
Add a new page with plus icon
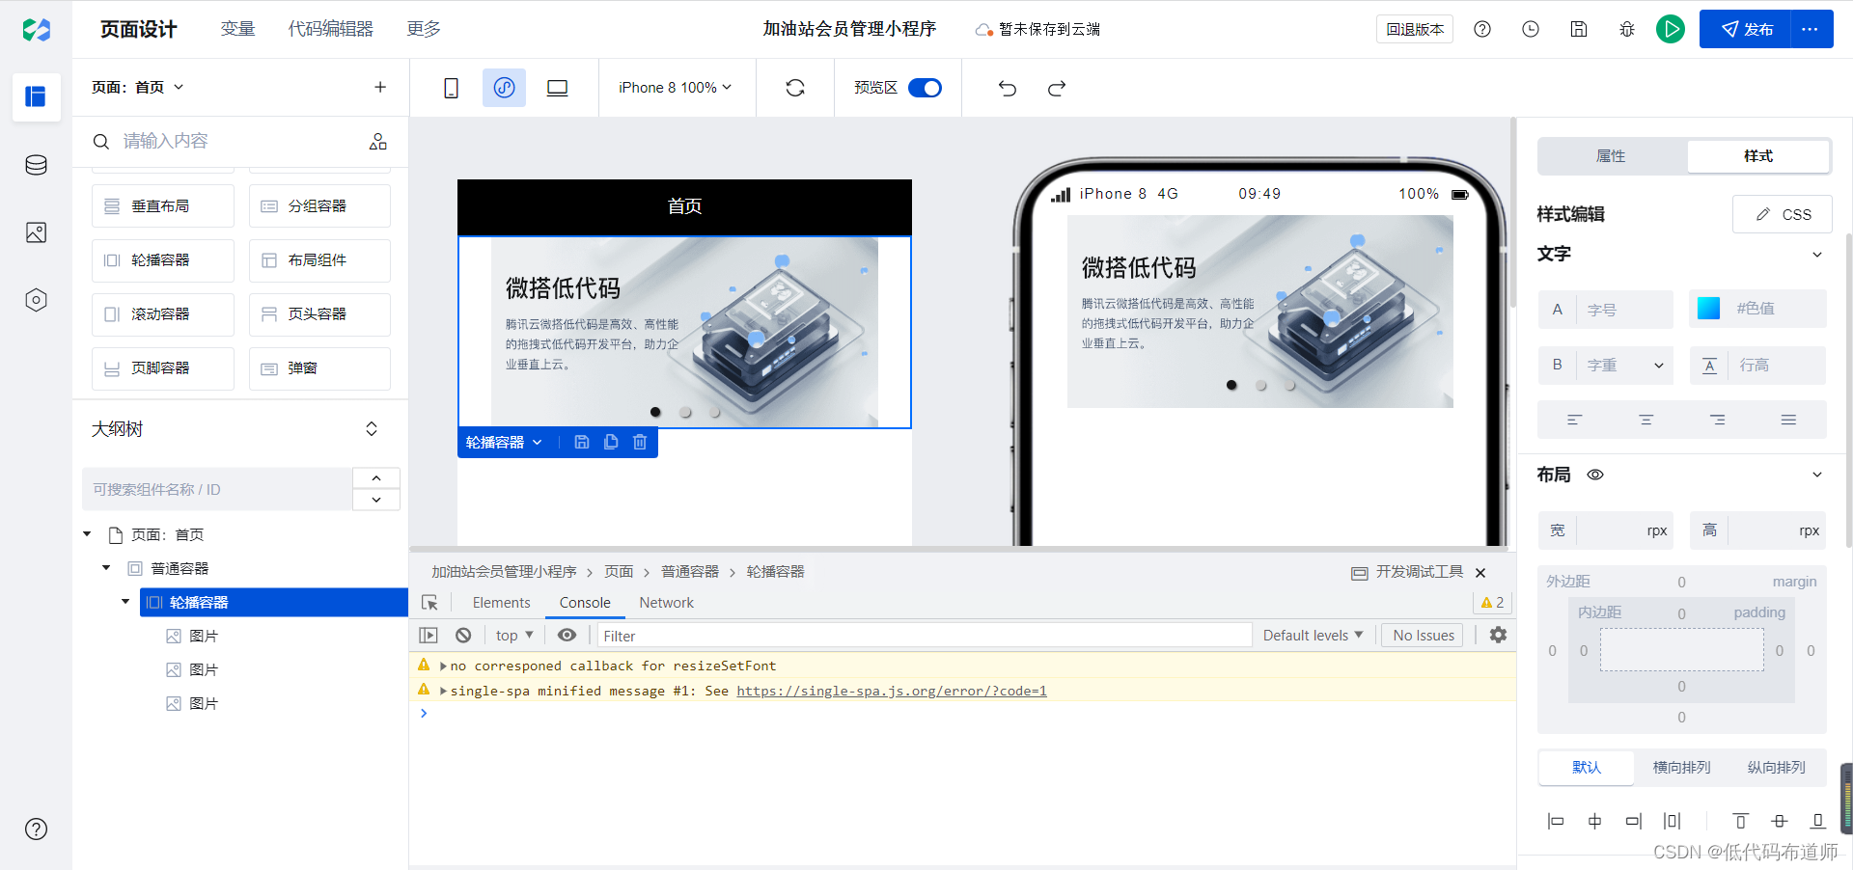click(380, 87)
